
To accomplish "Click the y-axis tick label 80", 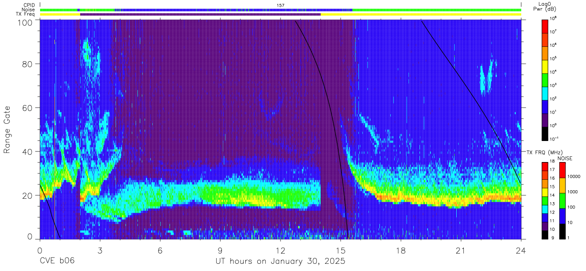I will coord(28,65).
